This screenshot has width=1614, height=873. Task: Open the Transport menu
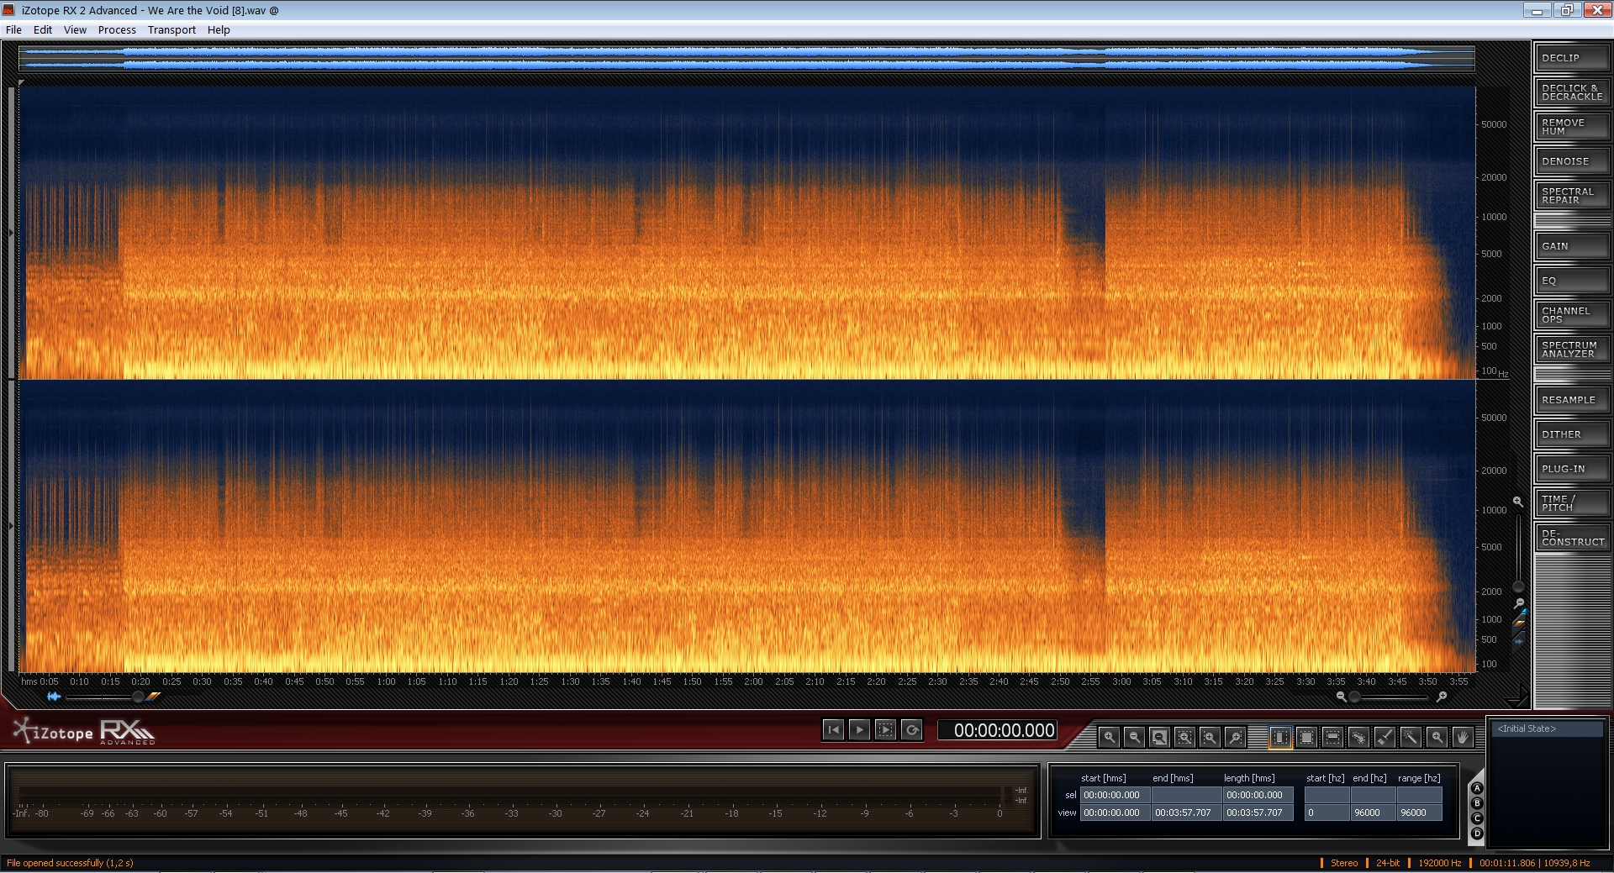(171, 29)
